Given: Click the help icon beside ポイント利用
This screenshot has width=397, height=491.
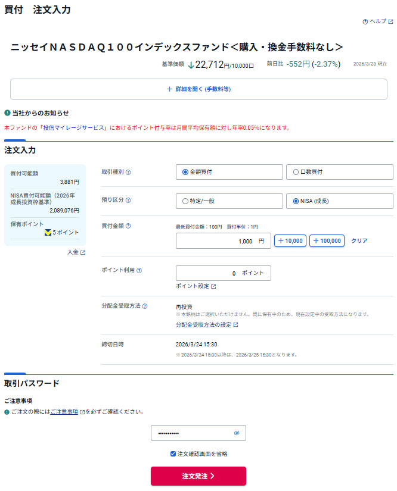Looking at the screenshot, I should [139, 271].
